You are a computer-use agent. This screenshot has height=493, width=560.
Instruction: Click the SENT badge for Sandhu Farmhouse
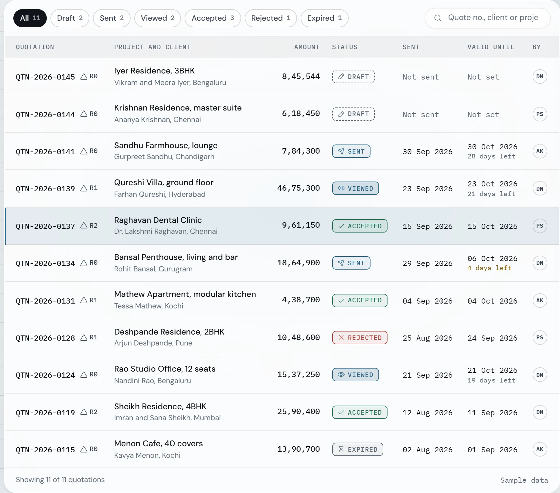pyautogui.click(x=351, y=151)
